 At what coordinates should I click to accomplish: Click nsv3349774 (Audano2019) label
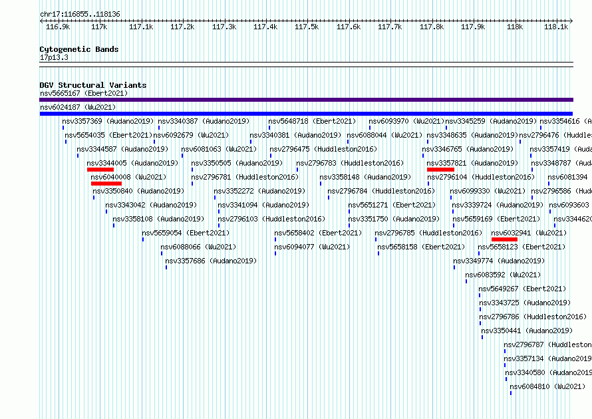point(499,261)
